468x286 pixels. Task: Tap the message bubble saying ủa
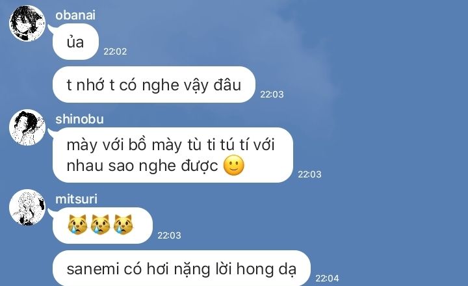pos(75,42)
